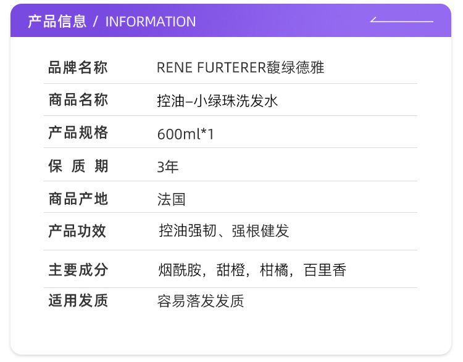The height and width of the screenshot is (362, 463).
Task: Click the 控油–小绿珠洗发水 product name
Action: pos(217,101)
